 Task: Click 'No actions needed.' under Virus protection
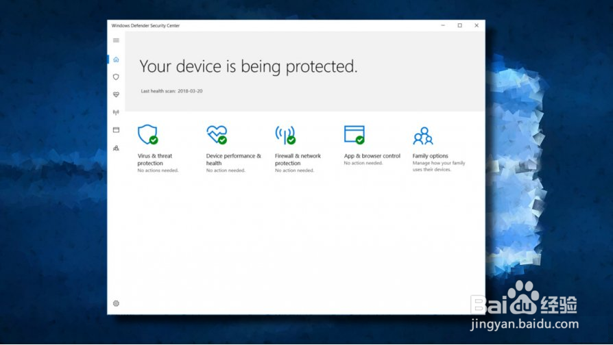coord(158,170)
